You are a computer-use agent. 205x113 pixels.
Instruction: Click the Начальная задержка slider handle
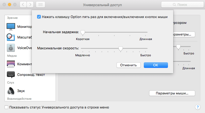pyautogui.click(x=83, y=33)
